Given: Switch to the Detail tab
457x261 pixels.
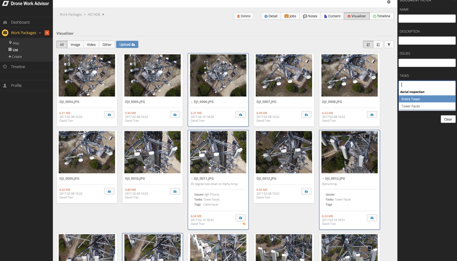Looking at the screenshot, I should tap(271, 16).
